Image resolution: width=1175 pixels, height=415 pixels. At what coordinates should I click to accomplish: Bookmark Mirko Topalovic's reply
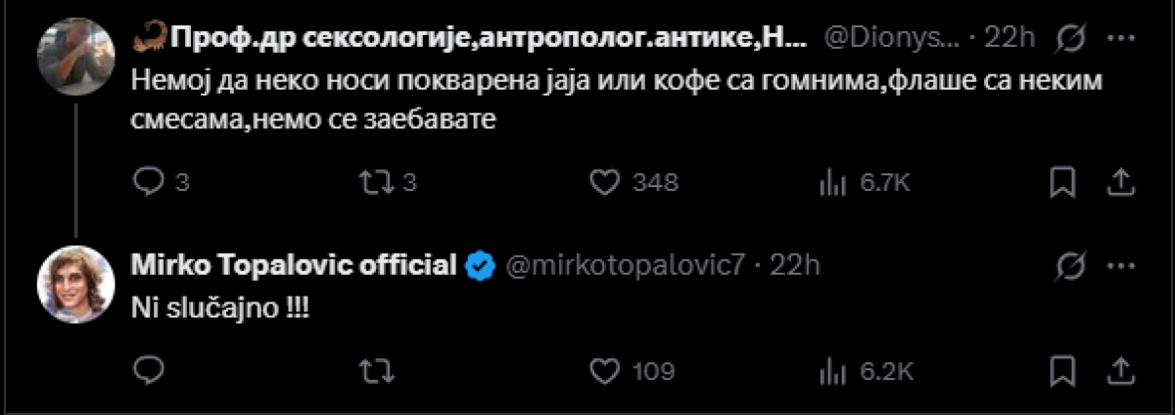tap(1064, 370)
